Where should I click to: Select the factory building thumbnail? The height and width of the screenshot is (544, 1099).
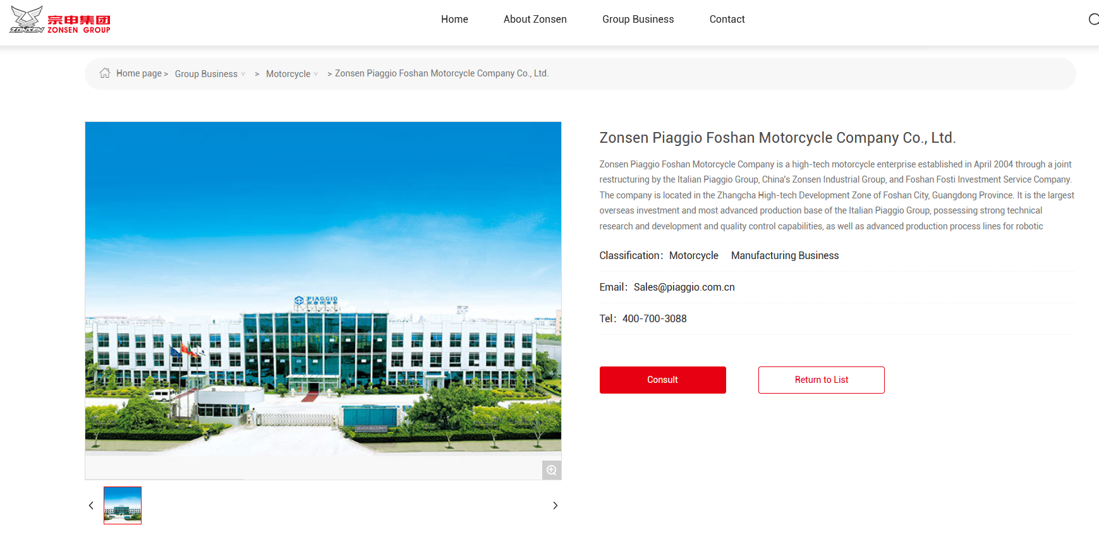123,505
